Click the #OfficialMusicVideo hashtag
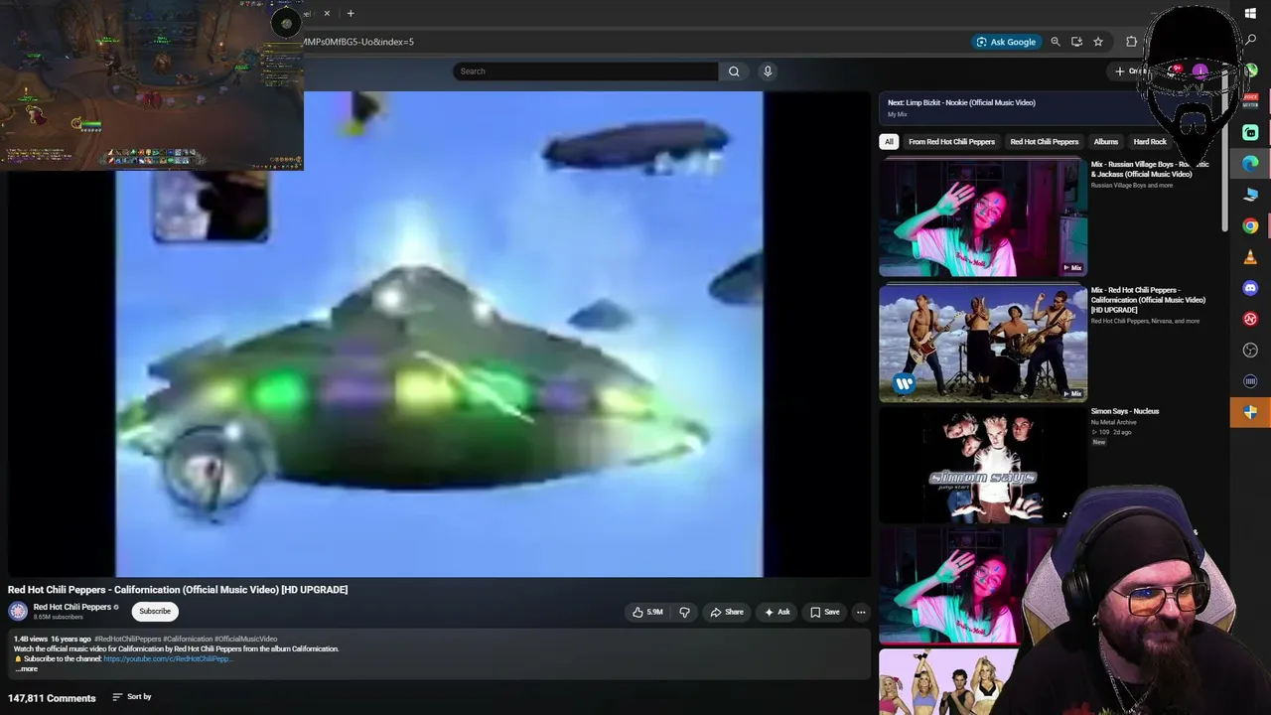This screenshot has height=715, width=1271. (x=246, y=640)
